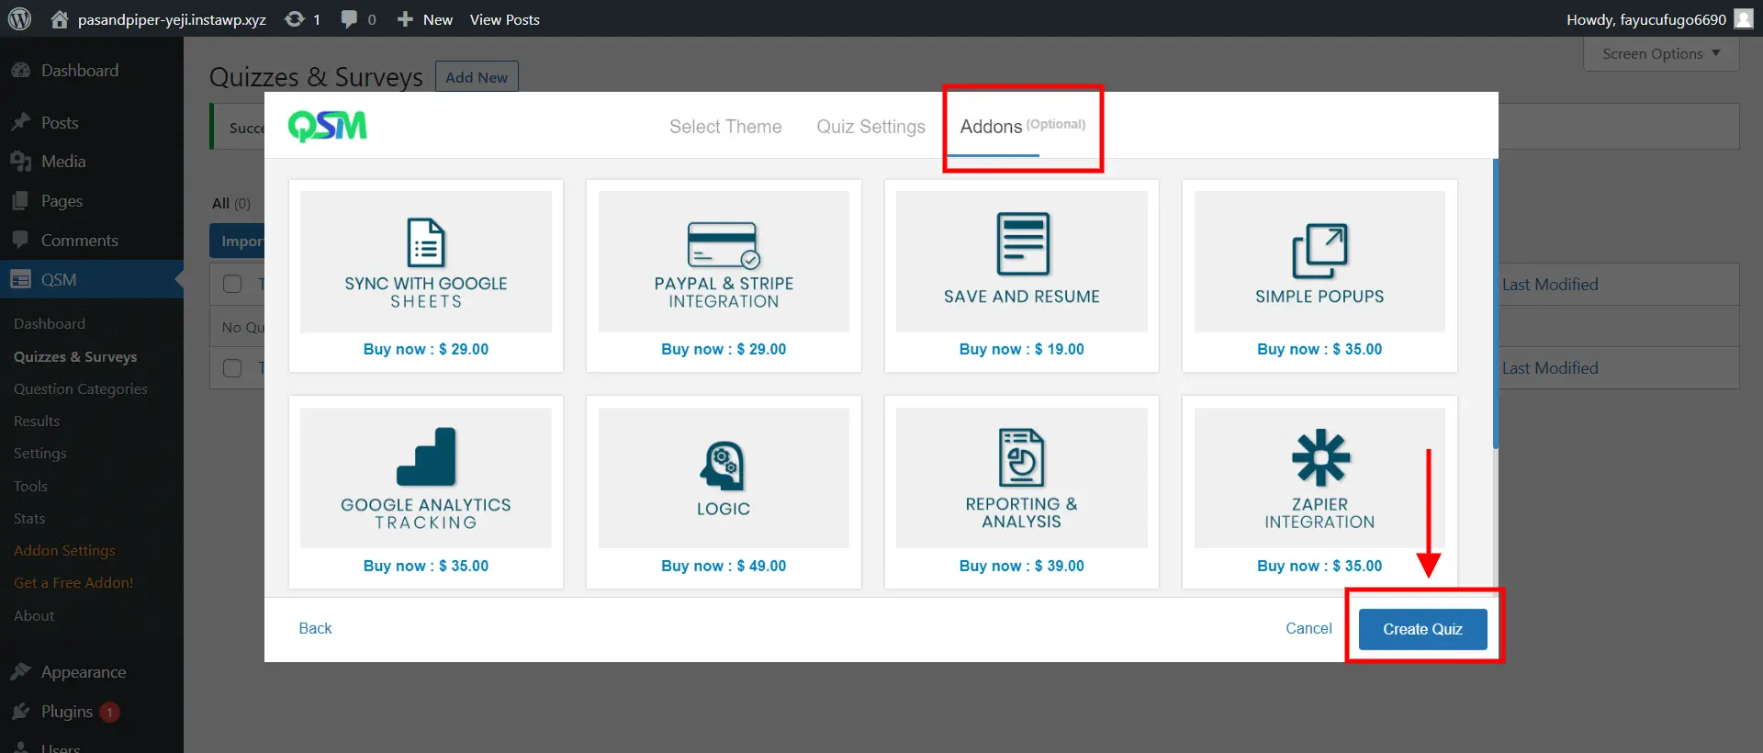The image size is (1763, 753).
Task: Buy Zapier Integration for $35.00
Action: pos(1319,566)
